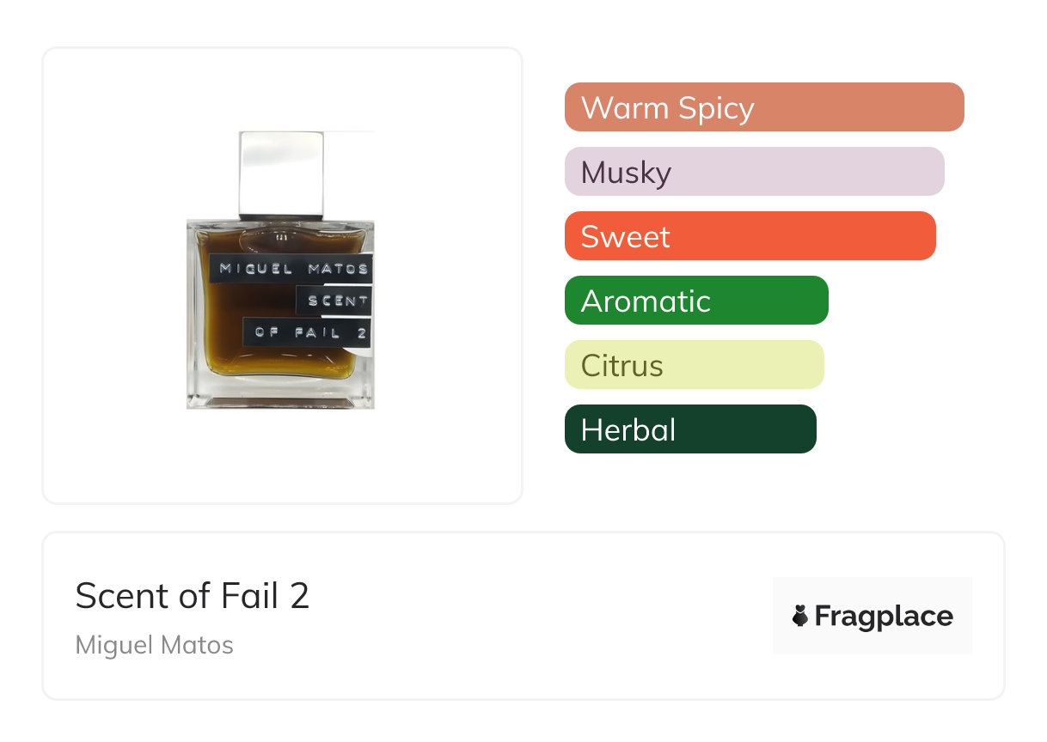Click the MIGUEL MATOS label on bottle
Image resolution: width=1047 pixels, height=742 pixels.
tap(292, 268)
